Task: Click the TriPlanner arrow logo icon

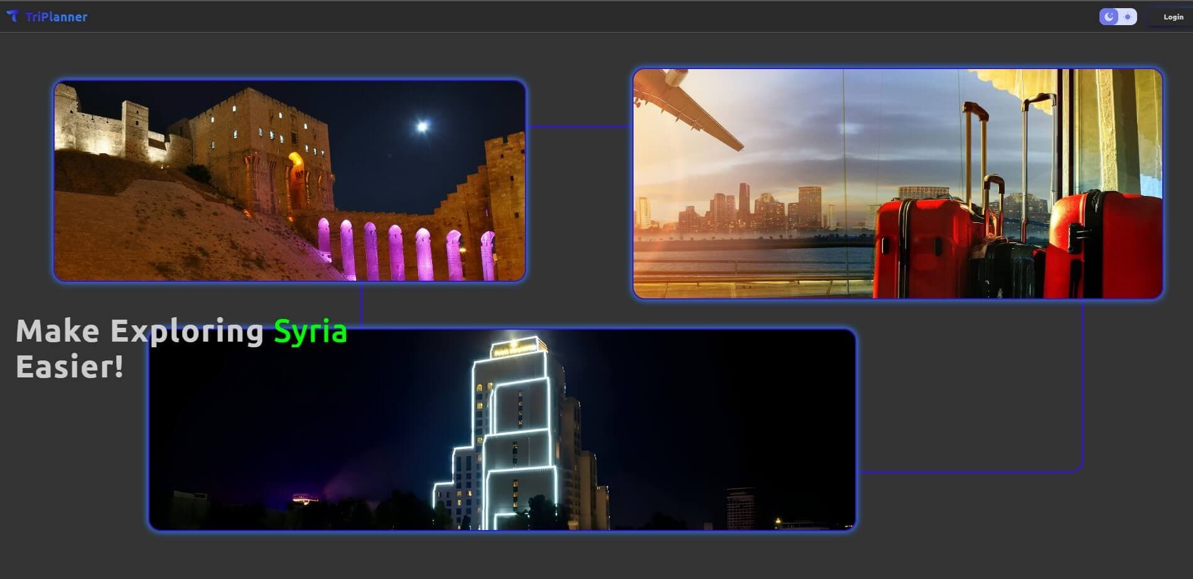Action: pyautogui.click(x=13, y=16)
